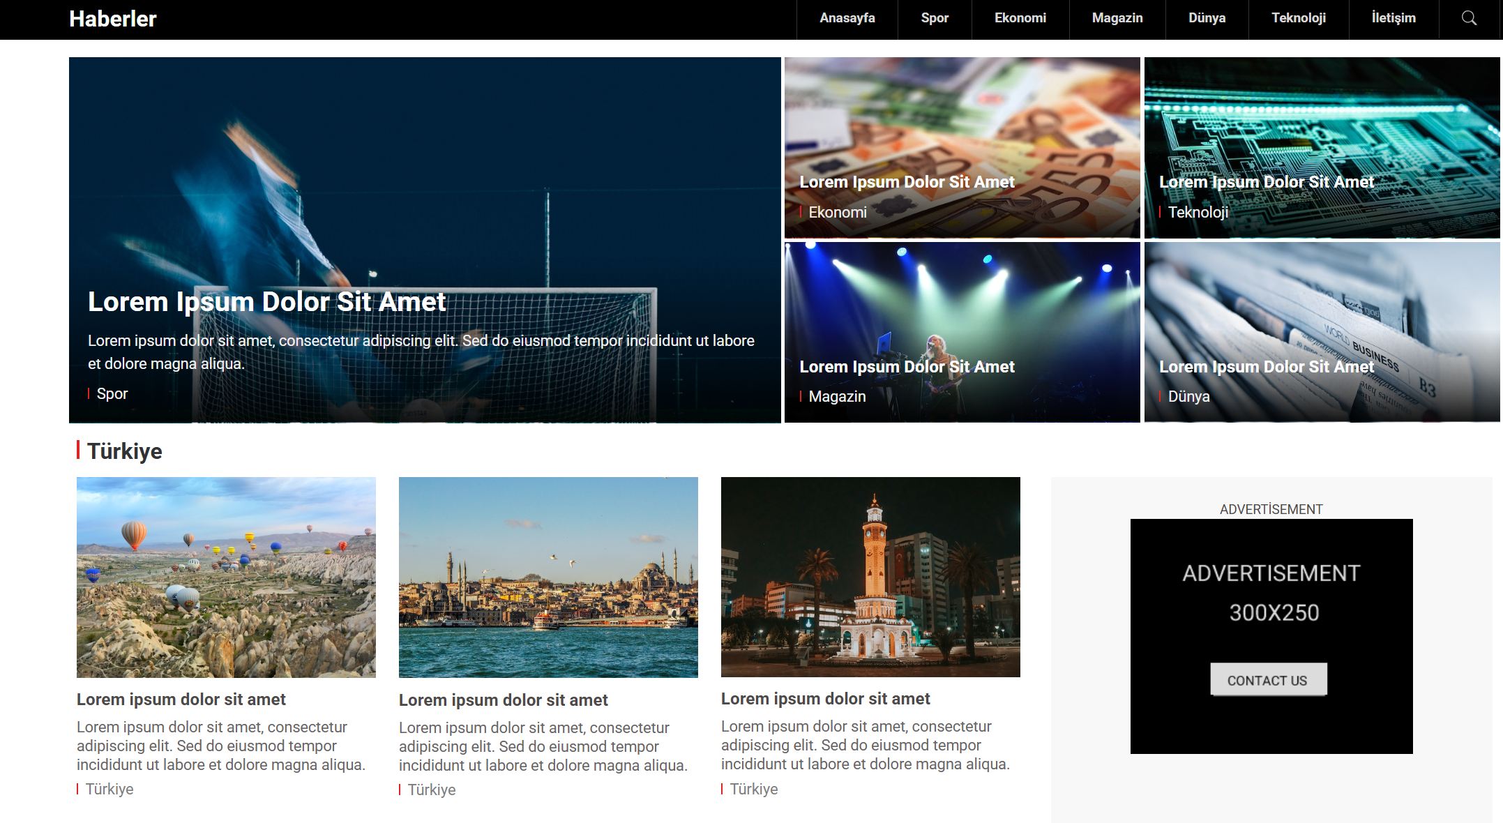Click the Haberler site logo
The width and height of the screenshot is (1503, 823).
(113, 19)
